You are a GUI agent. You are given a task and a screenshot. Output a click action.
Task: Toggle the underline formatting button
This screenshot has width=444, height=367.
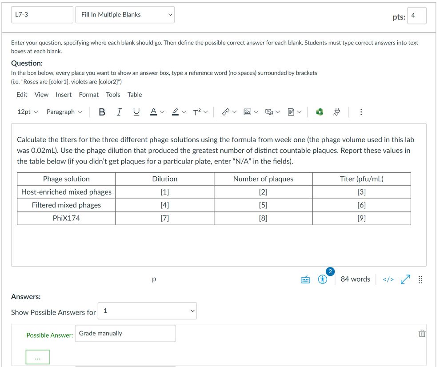click(x=136, y=112)
